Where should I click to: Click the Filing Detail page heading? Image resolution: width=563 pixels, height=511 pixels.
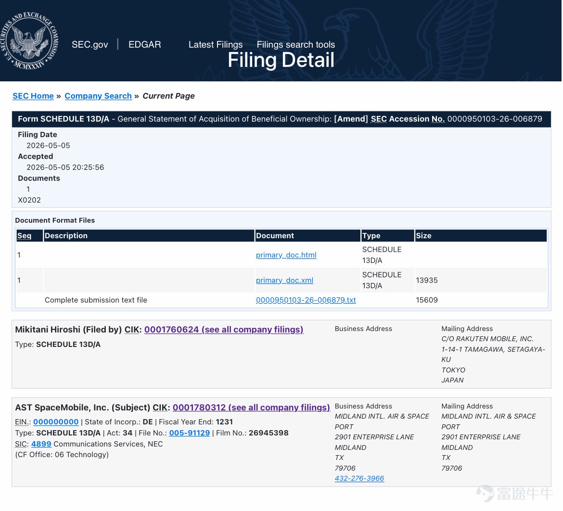click(281, 60)
